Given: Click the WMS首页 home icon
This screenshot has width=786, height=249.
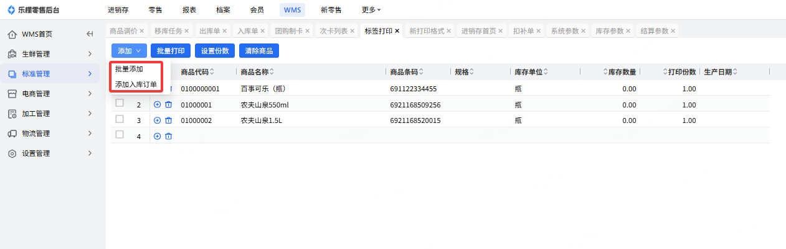Looking at the screenshot, I should pyautogui.click(x=12, y=34).
